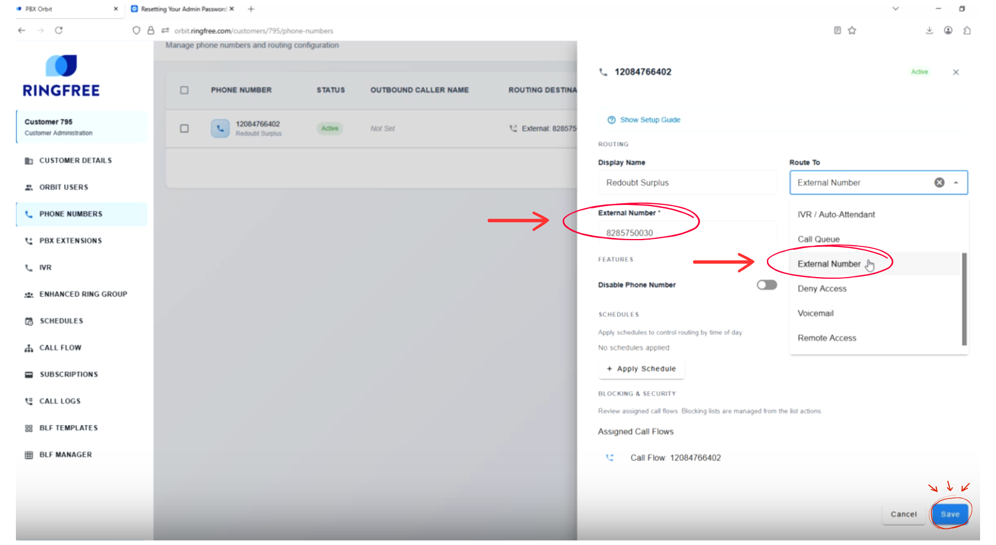Viewport: 996px width, 545px height.
Task: Collapse the Route To dropdown arrow
Action: (956, 182)
